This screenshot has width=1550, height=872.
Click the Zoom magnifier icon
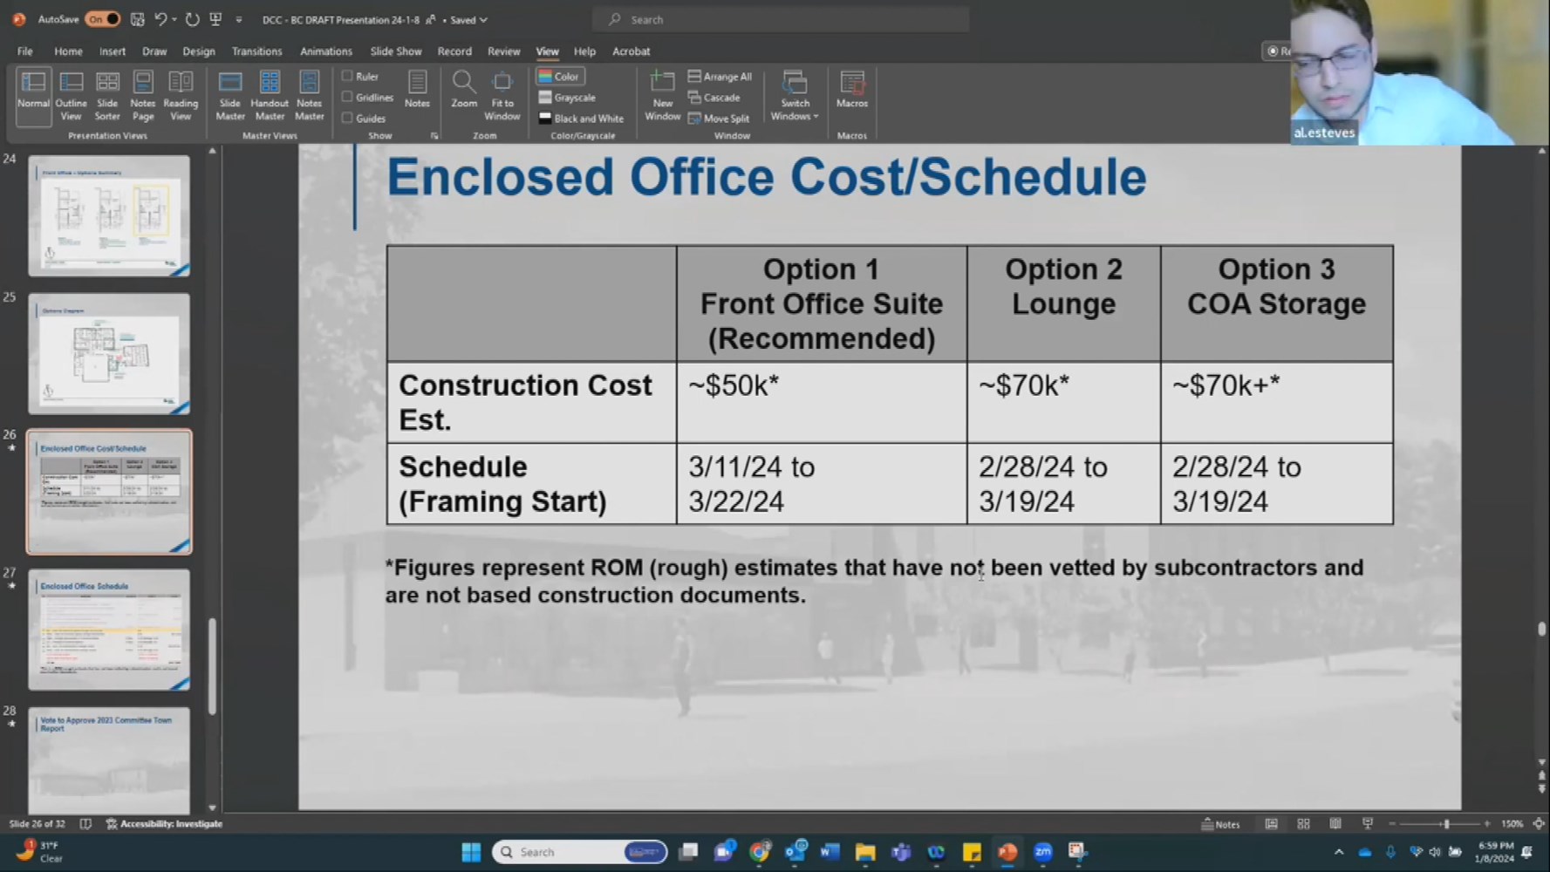pos(464,84)
